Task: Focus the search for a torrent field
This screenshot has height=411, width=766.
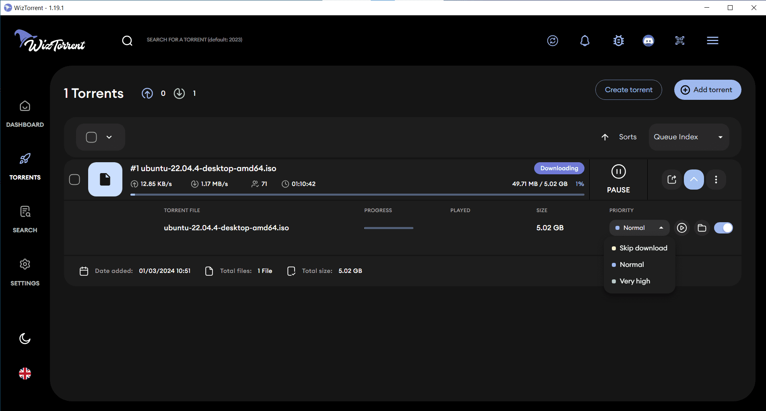Action: point(194,40)
